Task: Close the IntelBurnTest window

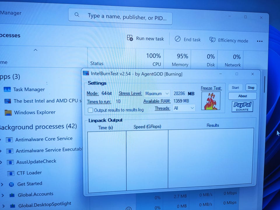Action: (x=253, y=74)
